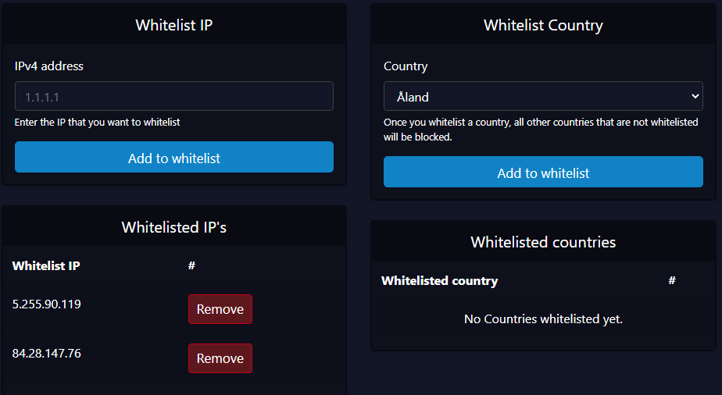Add the entered IP to whitelist

[x=173, y=158]
